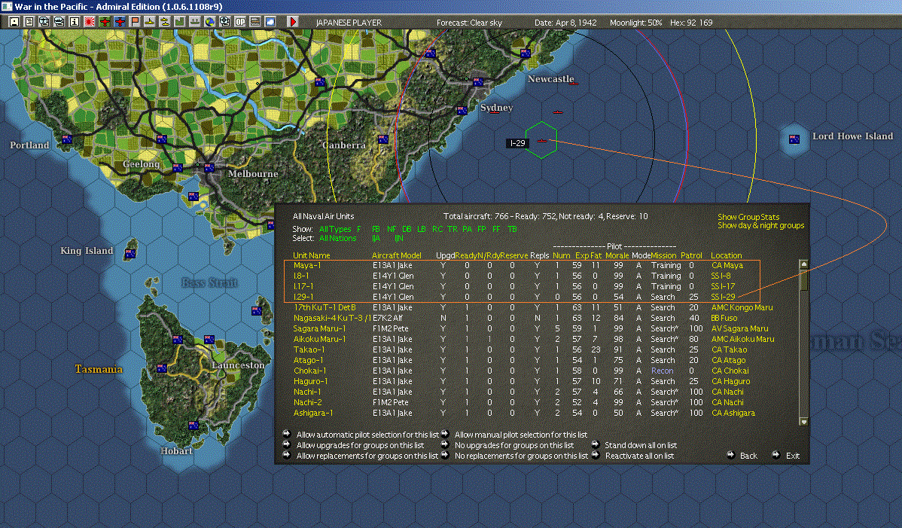
Task: Click Show Group Stats link
Action: point(748,217)
